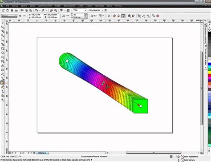Open the zoom level combo box
Image resolution: width=211 pixels, height=162 pixels.
(x=80, y=10)
